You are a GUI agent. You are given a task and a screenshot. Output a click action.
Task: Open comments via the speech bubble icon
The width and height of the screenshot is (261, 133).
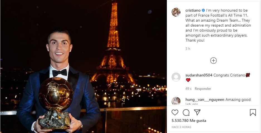pos(186,112)
